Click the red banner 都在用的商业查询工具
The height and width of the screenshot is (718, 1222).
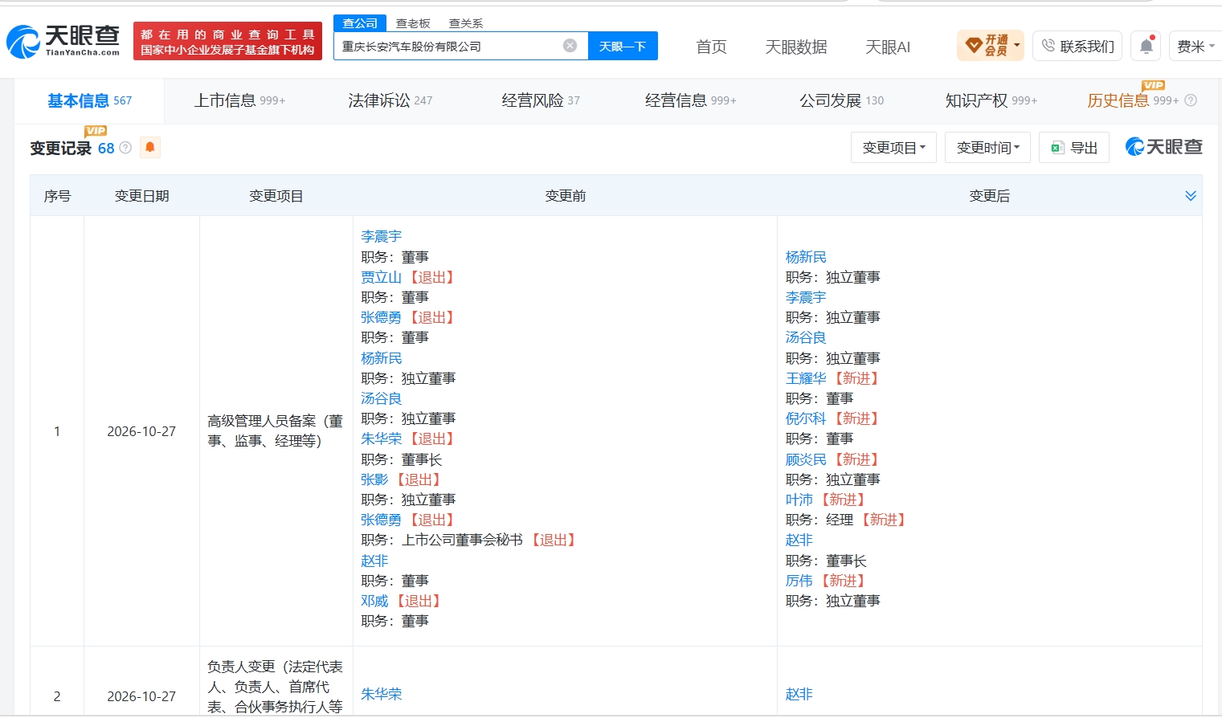click(x=227, y=42)
